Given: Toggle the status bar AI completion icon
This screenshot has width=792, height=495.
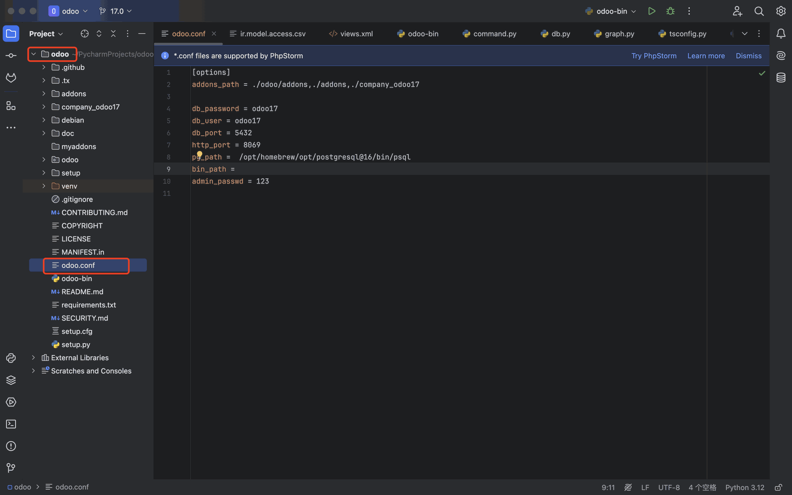Looking at the screenshot, I should pyautogui.click(x=628, y=488).
